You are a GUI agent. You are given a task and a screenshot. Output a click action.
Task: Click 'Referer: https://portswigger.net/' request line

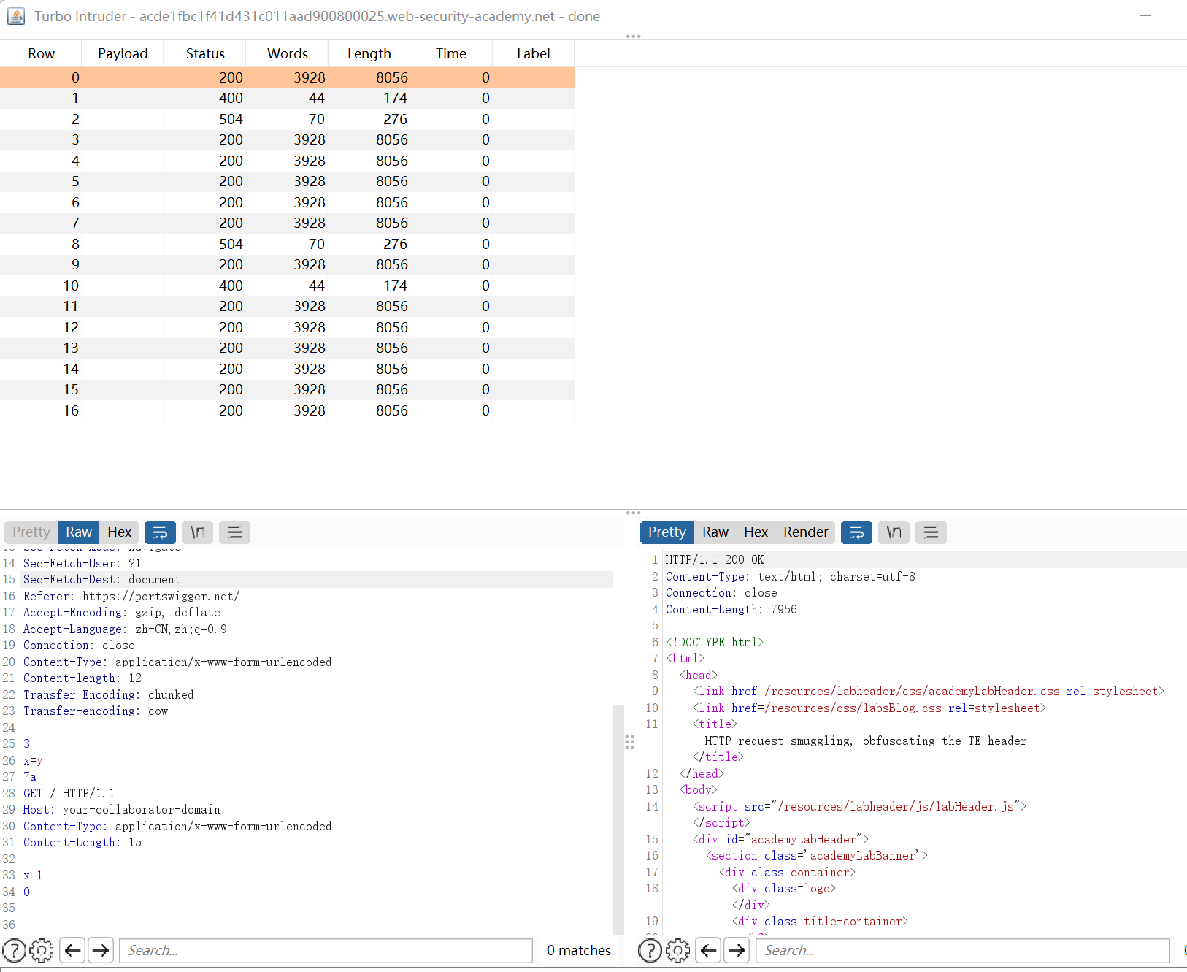(x=131, y=596)
